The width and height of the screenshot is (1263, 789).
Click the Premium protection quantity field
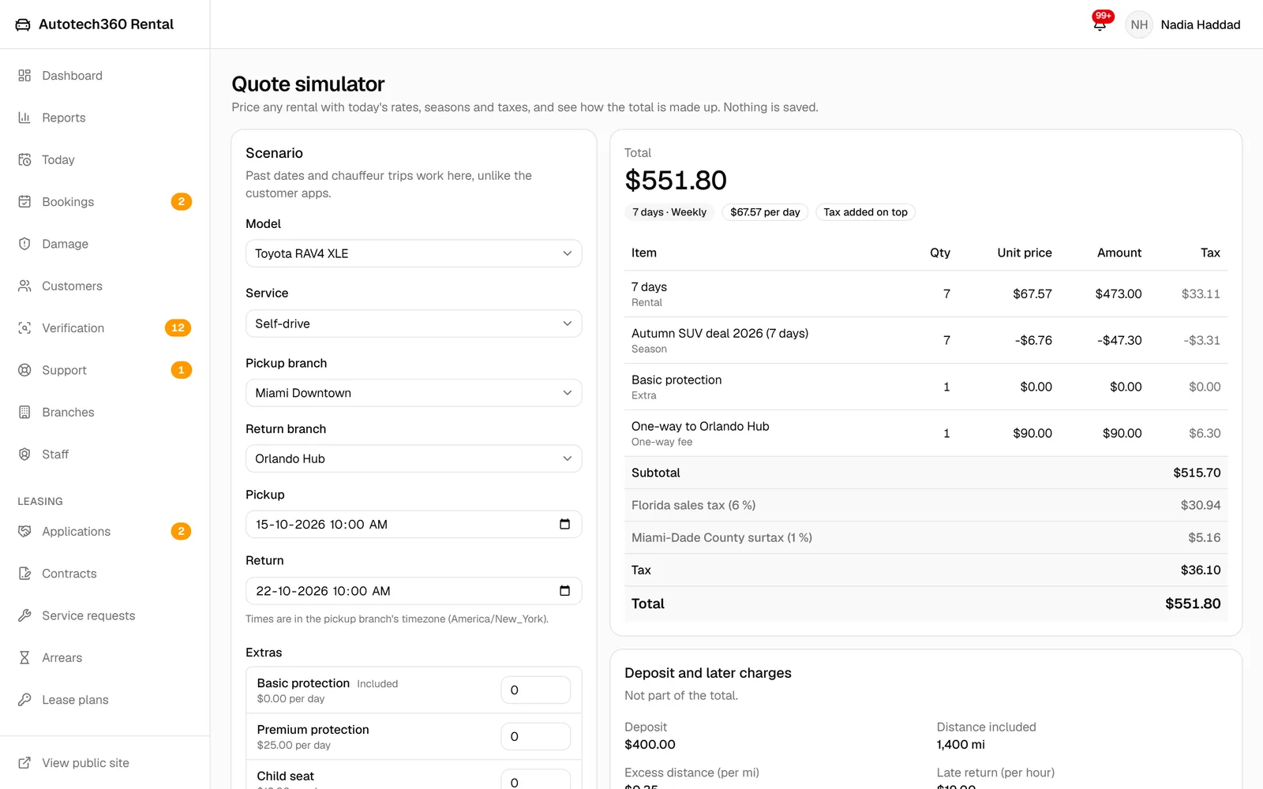pos(536,736)
